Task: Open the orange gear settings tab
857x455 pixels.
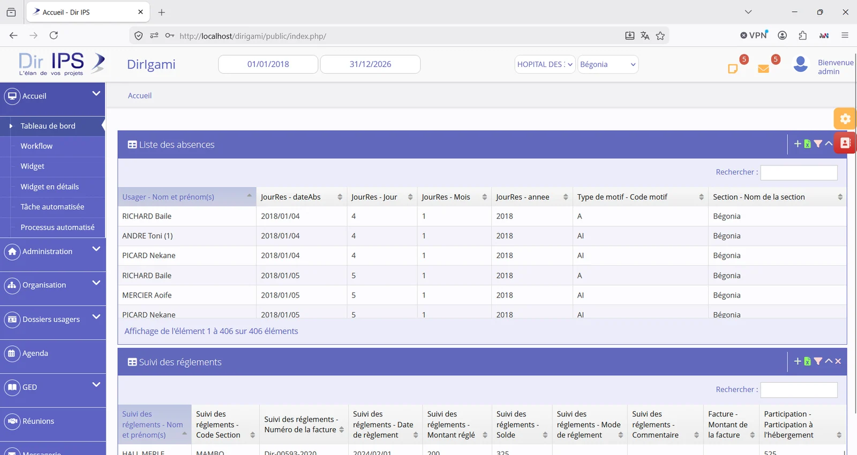Action: pos(845,119)
